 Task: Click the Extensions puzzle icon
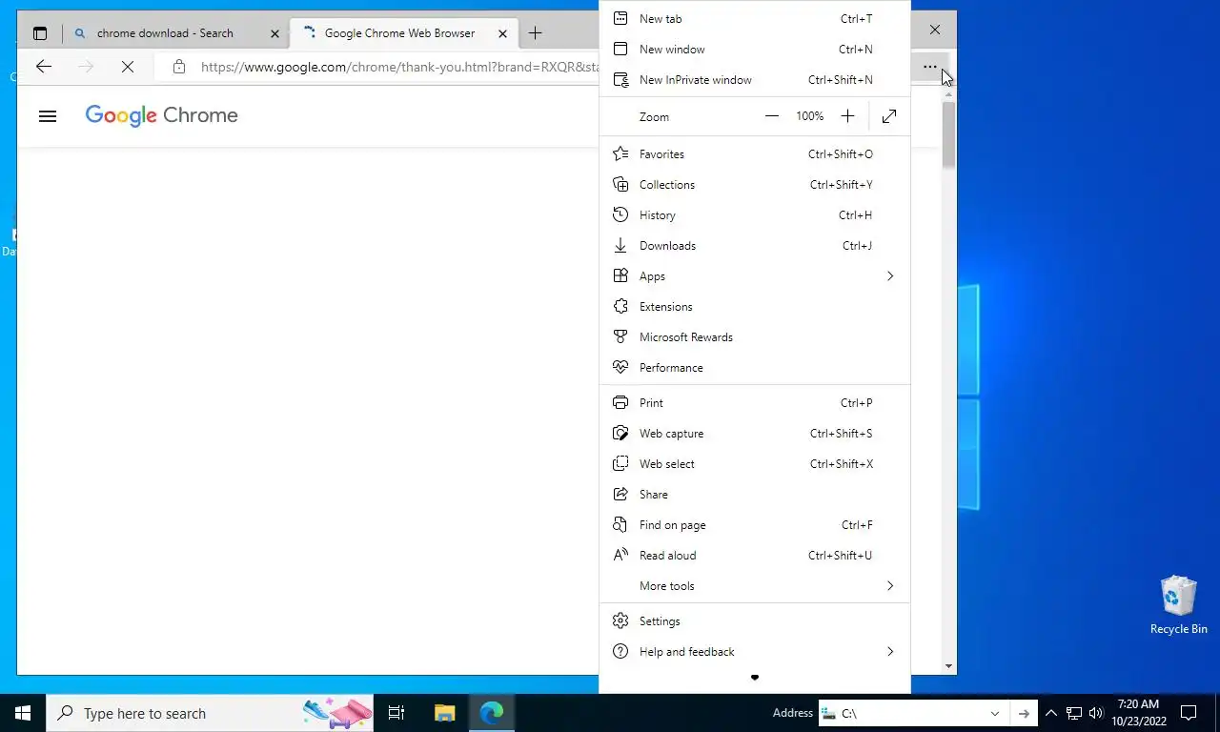tap(620, 306)
